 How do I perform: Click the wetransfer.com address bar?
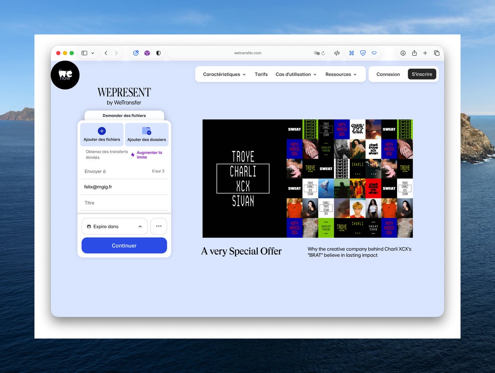point(247,53)
